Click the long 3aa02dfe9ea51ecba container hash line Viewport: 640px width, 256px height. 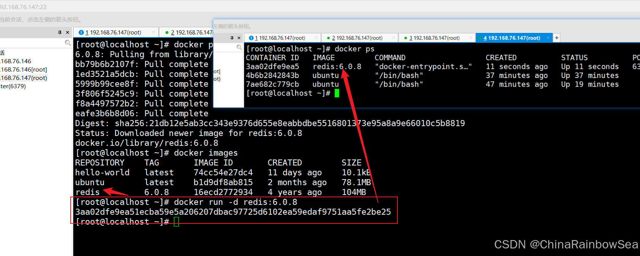pos(233,212)
